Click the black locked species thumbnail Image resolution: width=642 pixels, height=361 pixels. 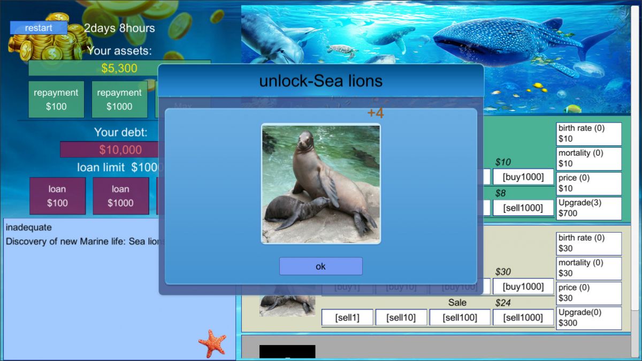pos(287,351)
